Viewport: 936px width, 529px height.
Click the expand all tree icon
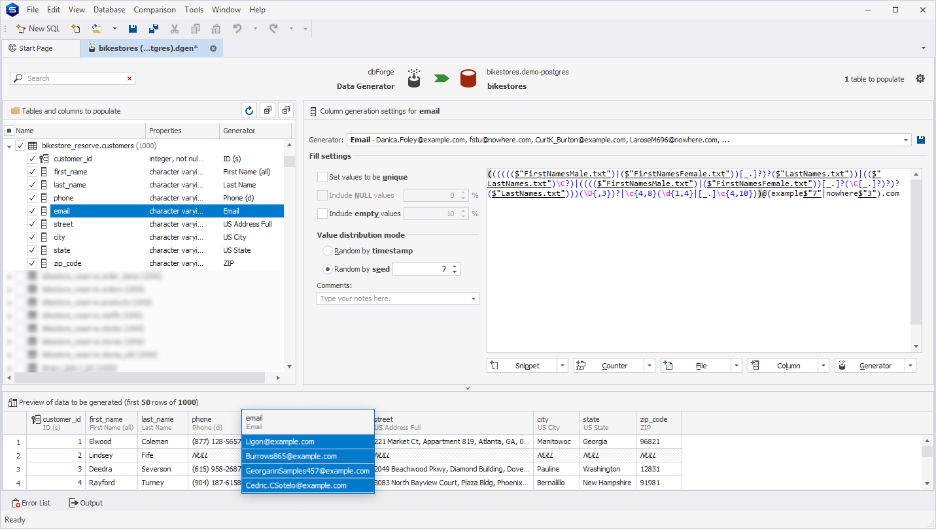pyautogui.click(x=268, y=111)
